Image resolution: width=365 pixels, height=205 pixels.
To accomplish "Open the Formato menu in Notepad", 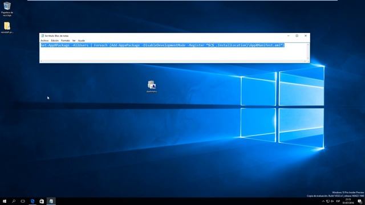I will tap(65, 40).
